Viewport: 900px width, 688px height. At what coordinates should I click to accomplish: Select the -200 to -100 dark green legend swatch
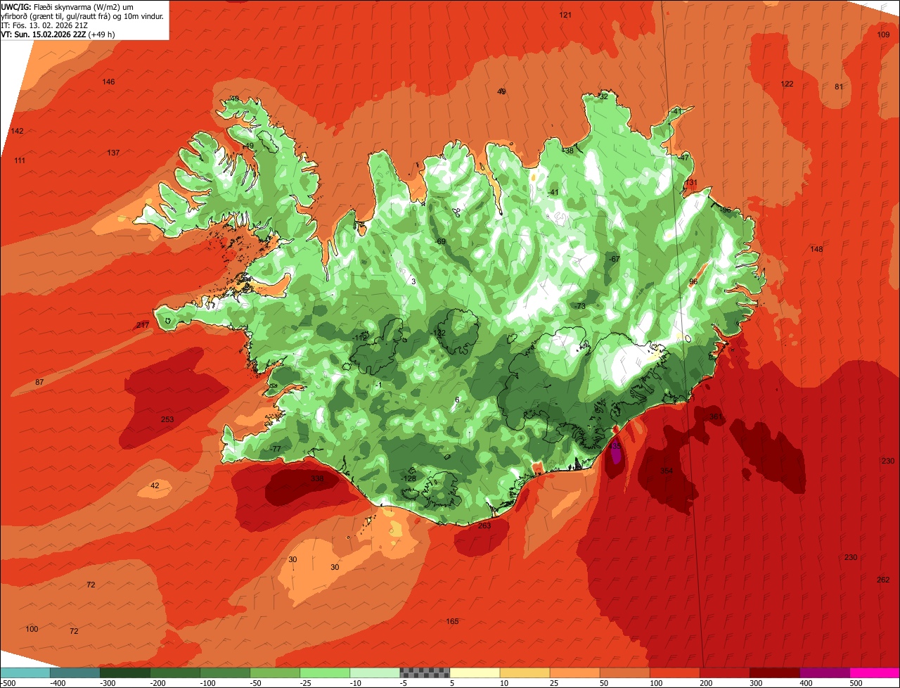(175, 673)
